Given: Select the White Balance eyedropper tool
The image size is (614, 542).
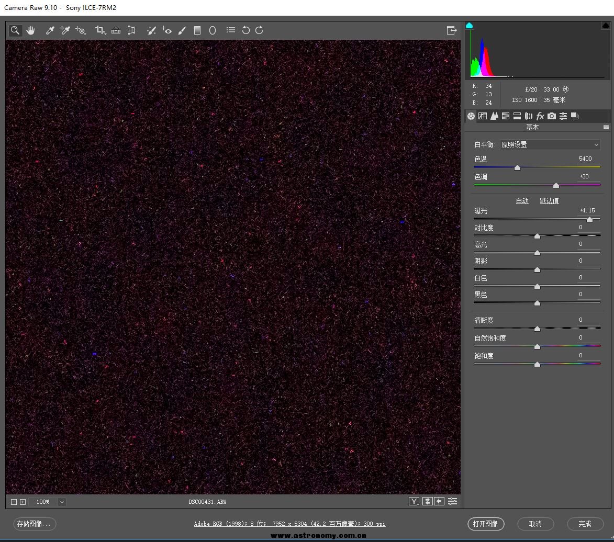Looking at the screenshot, I should click(50, 30).
